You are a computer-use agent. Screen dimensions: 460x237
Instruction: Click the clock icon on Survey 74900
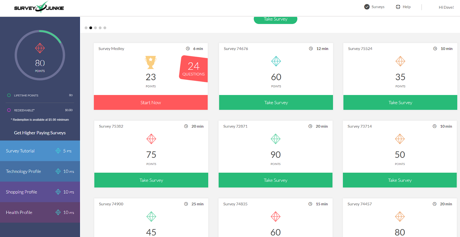tap(186, 204)
